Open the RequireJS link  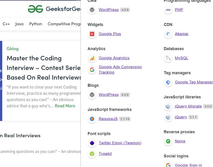(x=108, y=119)
